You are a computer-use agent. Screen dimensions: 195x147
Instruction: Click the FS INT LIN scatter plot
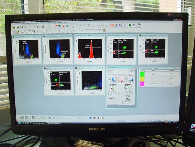point(92,80)
